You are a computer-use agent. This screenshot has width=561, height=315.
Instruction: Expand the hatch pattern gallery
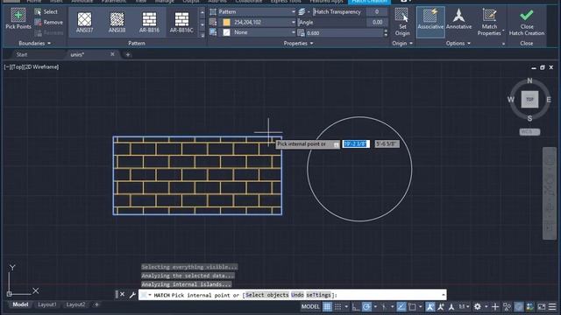point(202,35)
